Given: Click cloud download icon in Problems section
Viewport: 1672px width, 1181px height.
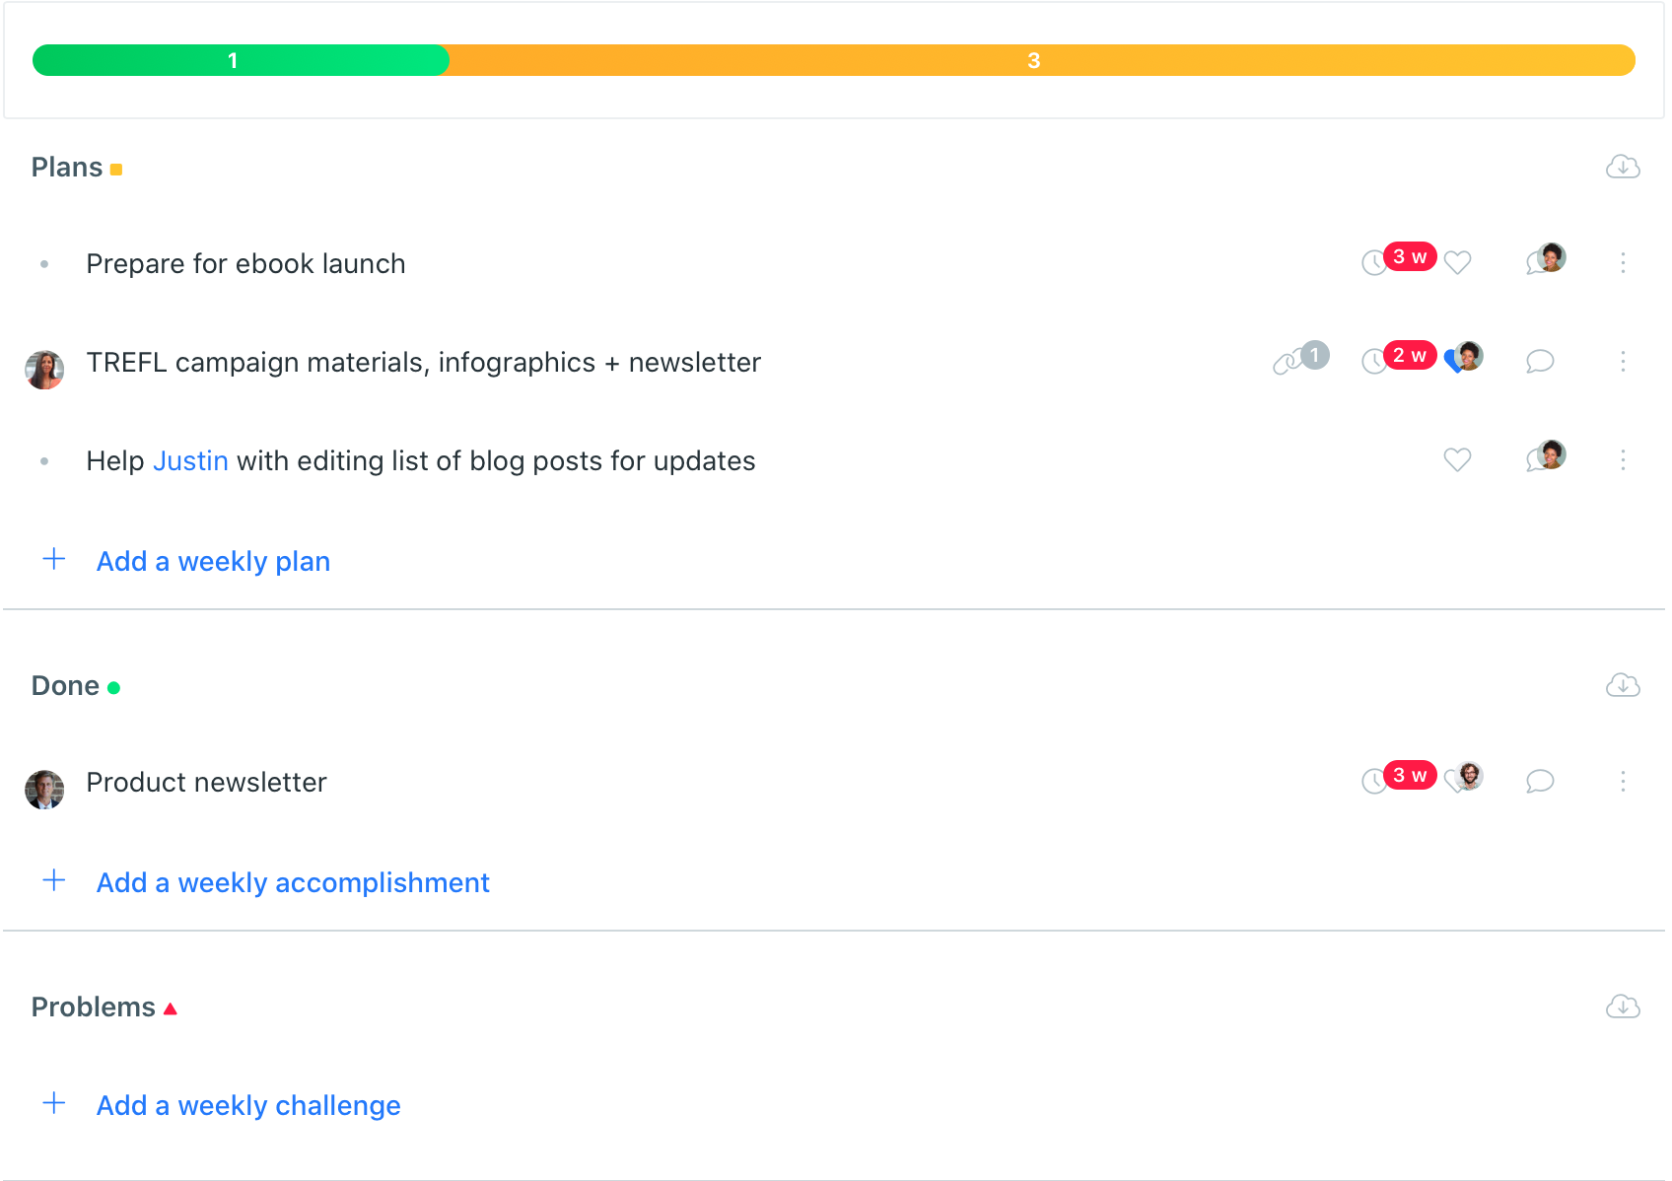Looking at the screenshot, I should (x=1623, y=1007).
